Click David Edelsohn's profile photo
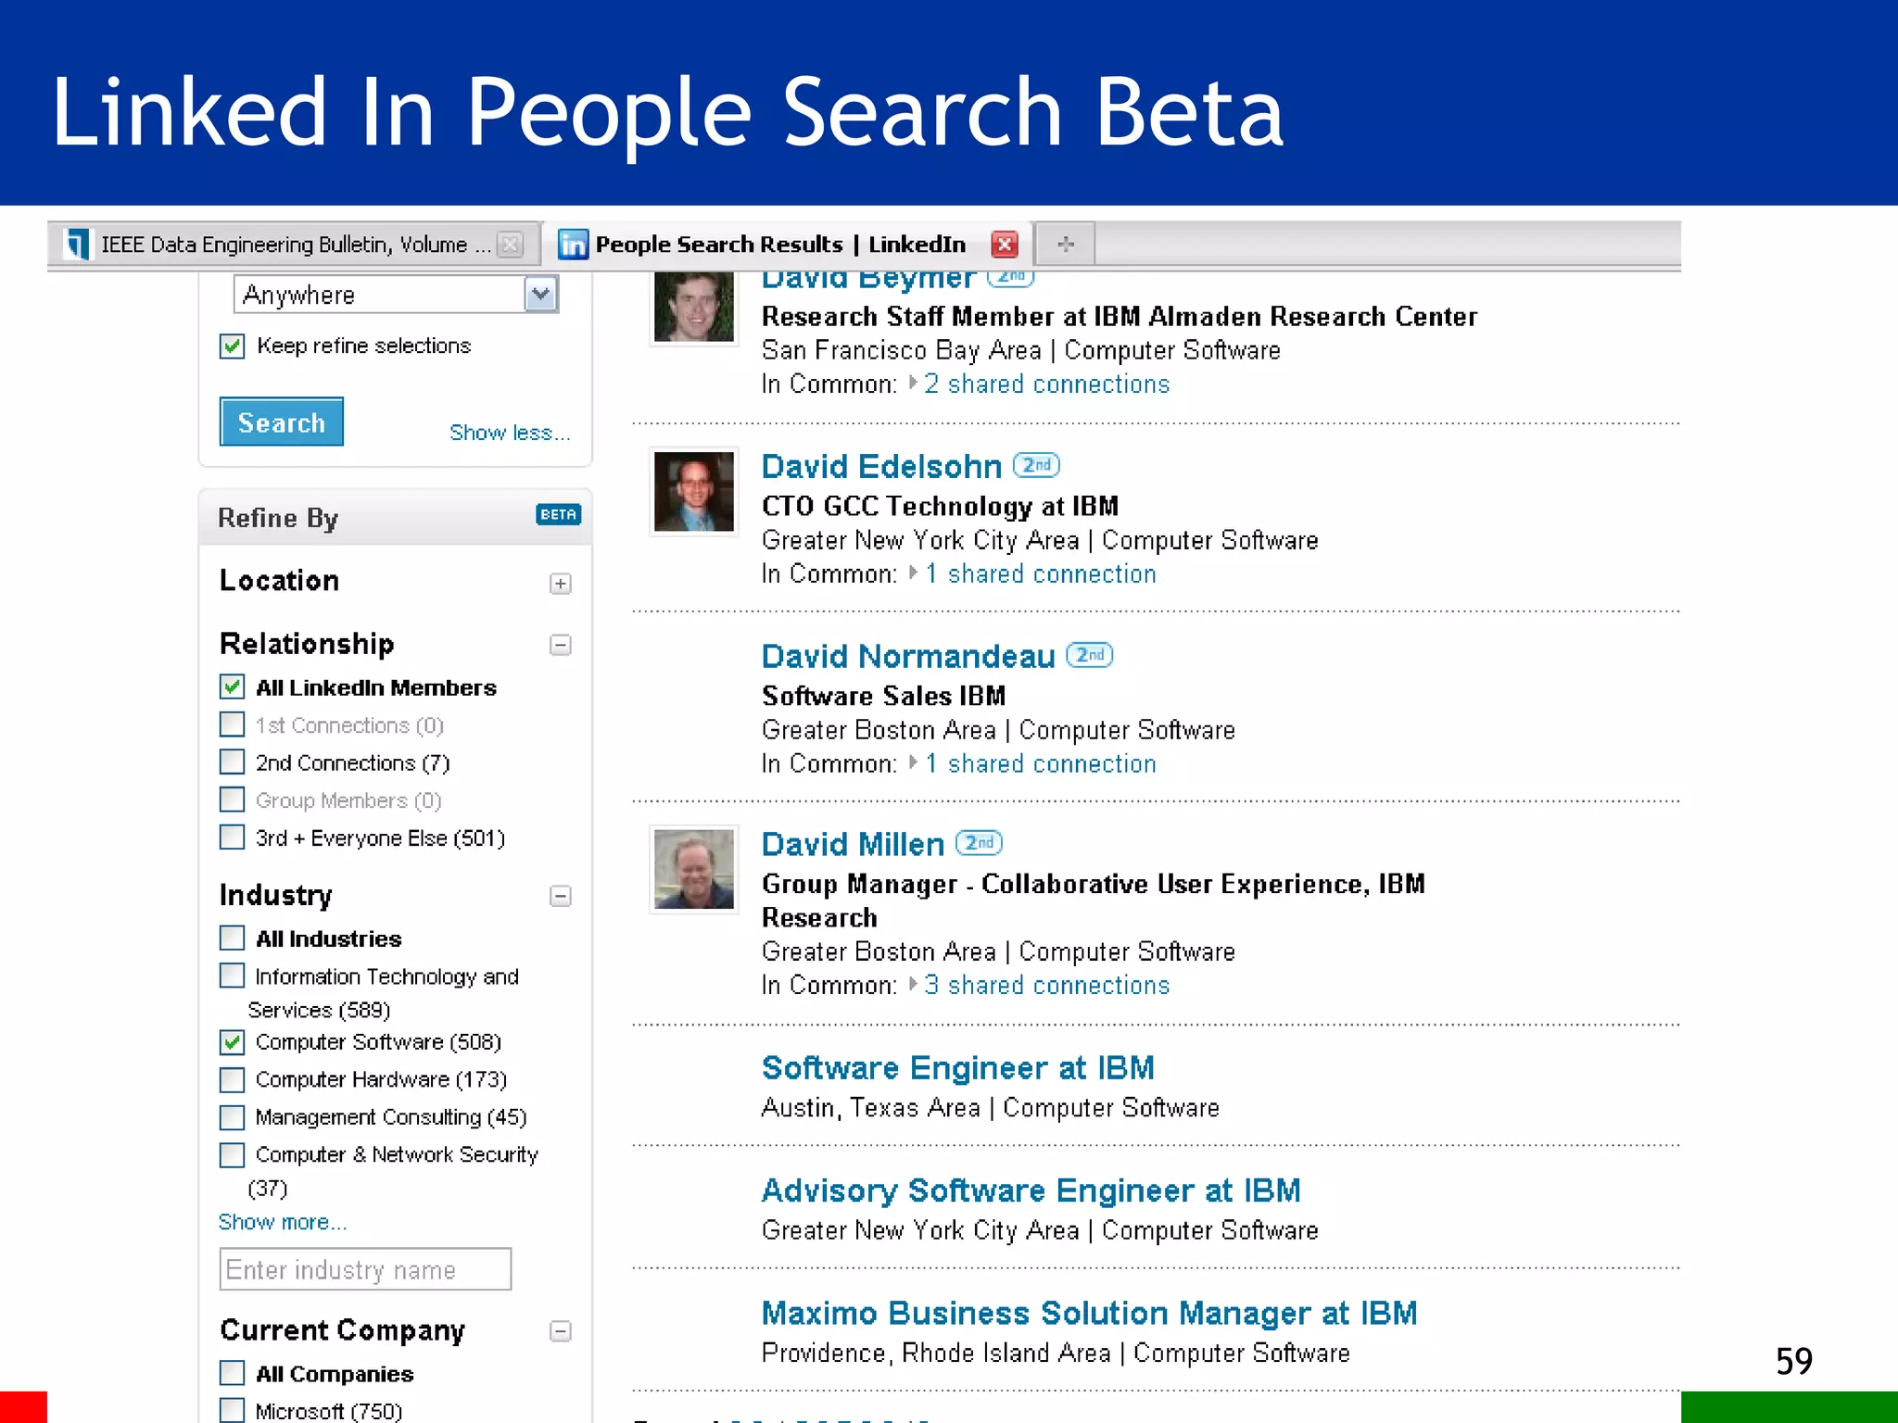Screen dimensions: 1898x1423 click(x=694, y=492)
